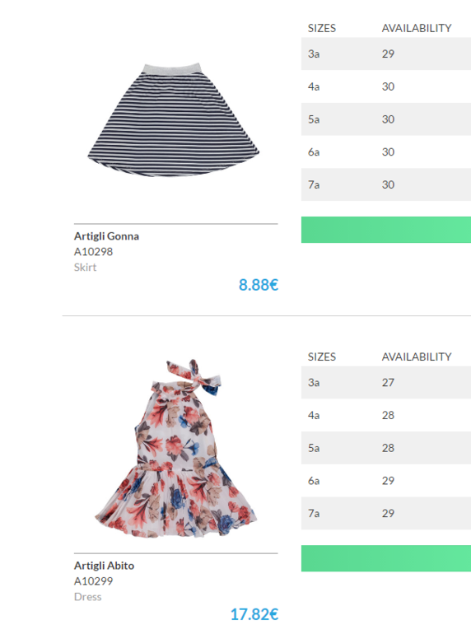Click product code A10298
This screenshot has height=634, width=471.
(93, 252)
